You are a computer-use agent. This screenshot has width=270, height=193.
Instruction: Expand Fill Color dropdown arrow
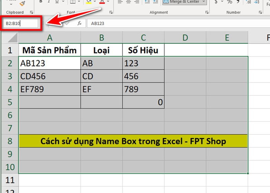95,2
